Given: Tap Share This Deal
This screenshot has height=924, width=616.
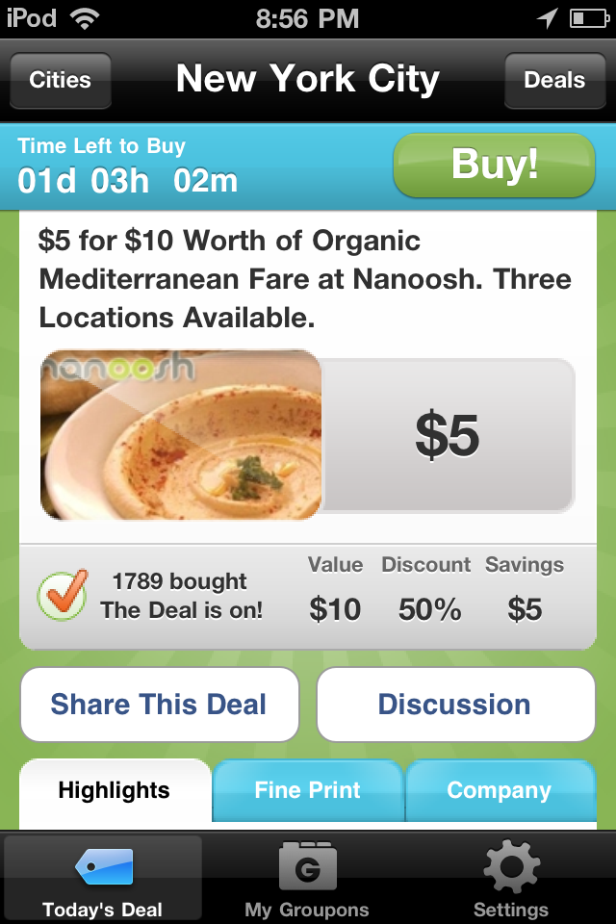Looking at the screenshot, I should (159, 705).
